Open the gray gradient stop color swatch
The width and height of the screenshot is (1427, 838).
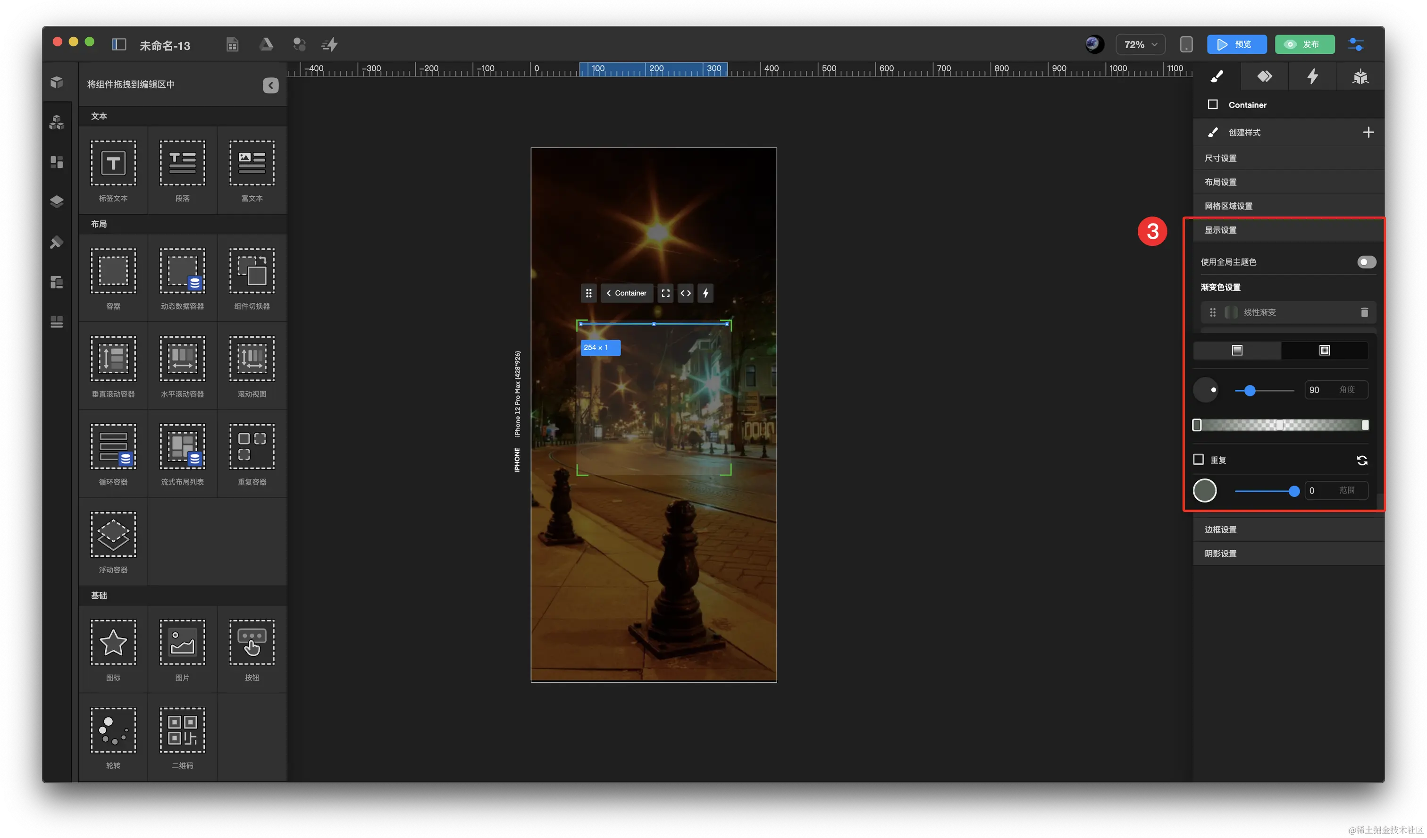(1204, 490)
